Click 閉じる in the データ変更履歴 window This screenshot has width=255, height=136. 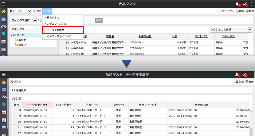(16, 81)
